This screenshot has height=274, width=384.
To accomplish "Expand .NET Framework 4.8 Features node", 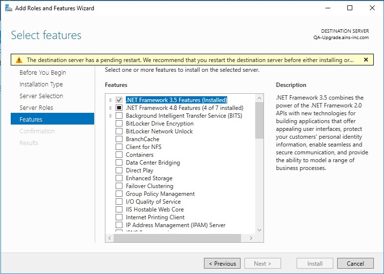I will [x=111, y=108].
